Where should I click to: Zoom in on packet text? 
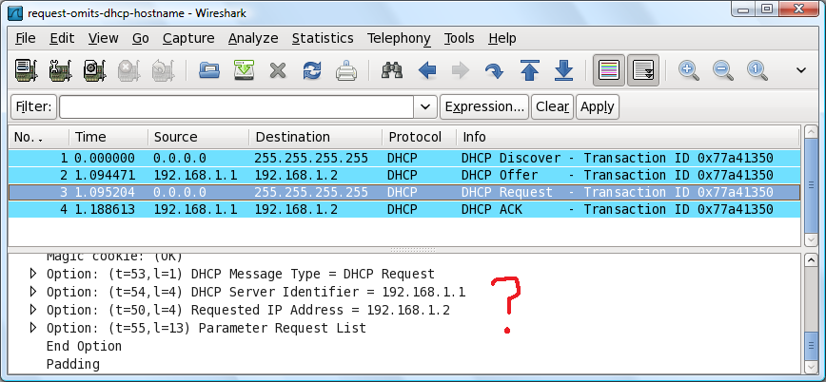688,70
